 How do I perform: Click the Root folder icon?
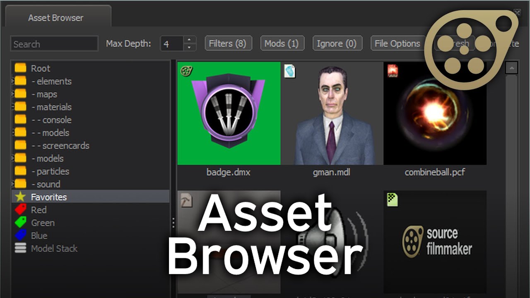pyautogui.click(x=20, y=68)
